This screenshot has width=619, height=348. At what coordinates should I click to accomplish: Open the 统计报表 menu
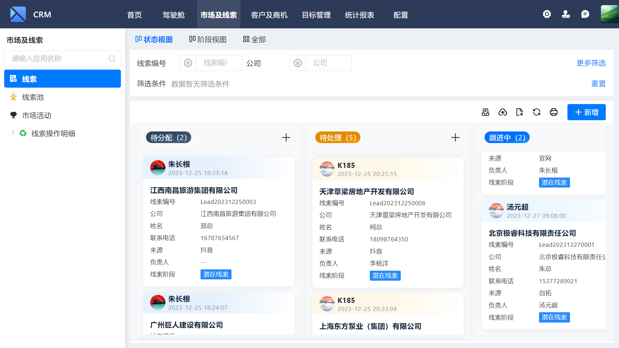(x=359, y=15)
